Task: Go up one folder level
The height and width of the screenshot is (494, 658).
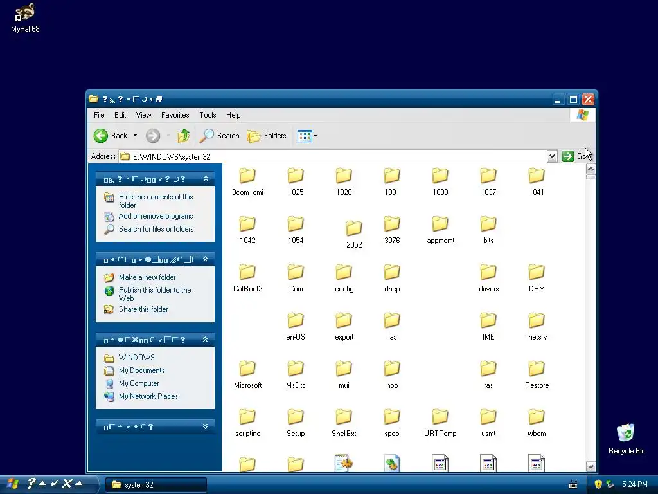Action: 183,136
